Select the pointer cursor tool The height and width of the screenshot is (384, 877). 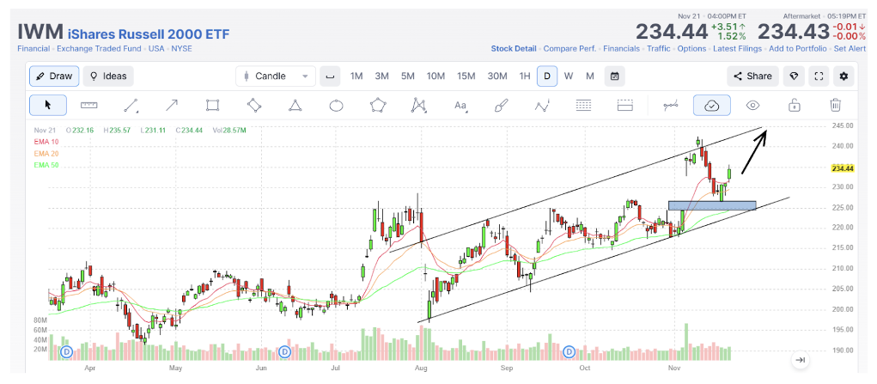pyautogui.click(x=47, y=106)
